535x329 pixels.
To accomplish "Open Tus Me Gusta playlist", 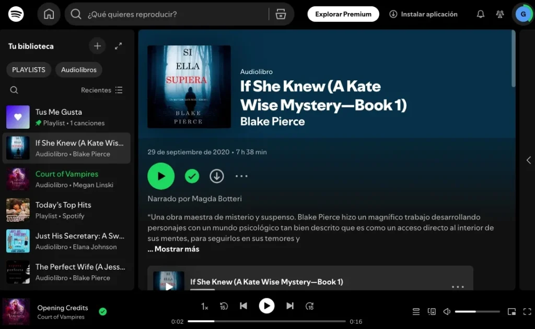I will click(x=66, y=117).
